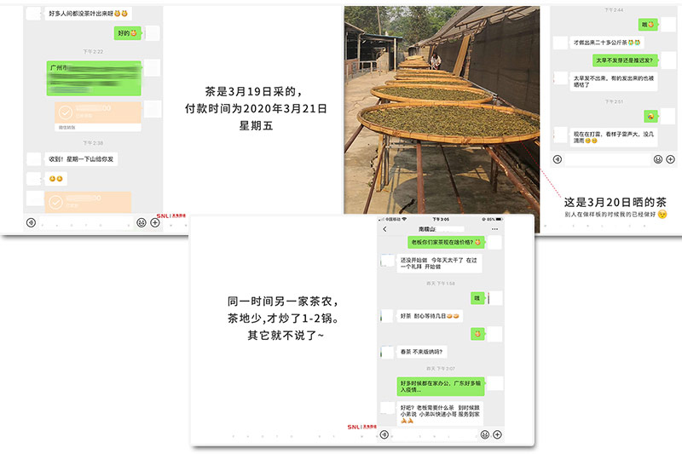Tap the voice input icon in the 南糯山 chat
This screenshot has width=682, height=454.
384,434
